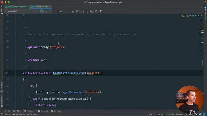Toggle Regex option in find bar
Image resolution: width=207 pixels, height=116 pixels.
click(50, 12)
